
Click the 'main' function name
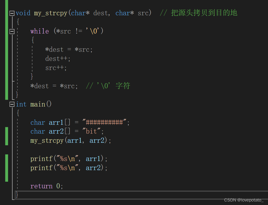click(x=38, y=104)
